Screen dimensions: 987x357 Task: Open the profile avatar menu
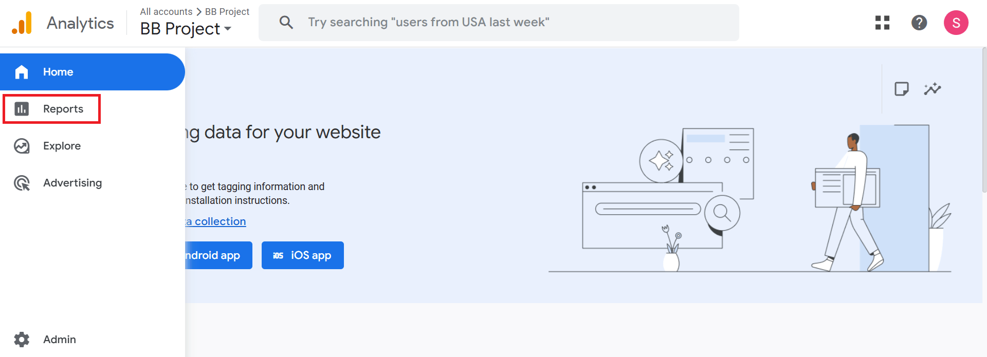coord(956,23)
